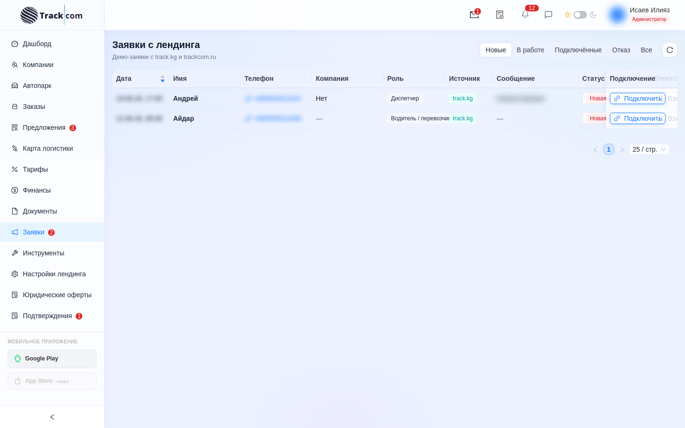This screenshot has width=685, height=428.
Task: Click the Подтверждения icon
Action: (x=15, y=316)
